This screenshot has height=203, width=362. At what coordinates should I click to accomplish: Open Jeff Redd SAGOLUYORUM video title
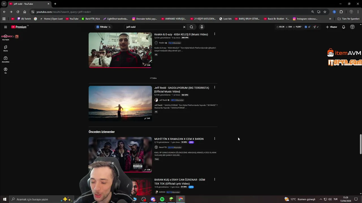coord(182,90)
